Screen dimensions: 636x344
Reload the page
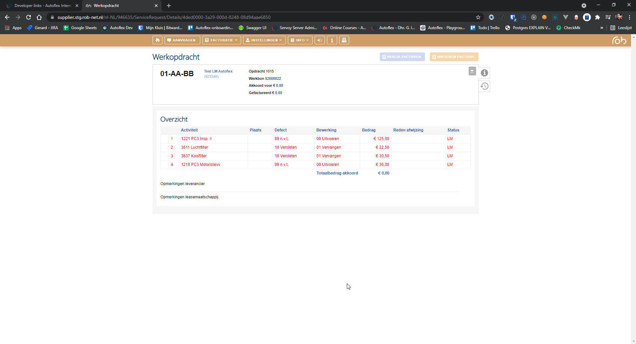pyautogui.click(x=29, y=17)
